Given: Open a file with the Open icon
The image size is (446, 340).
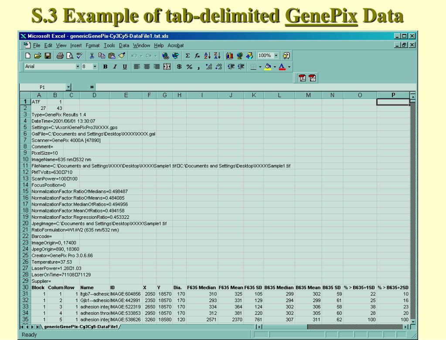Looking at the screenshot, I should pyautogui.click(x=38, y=56).
